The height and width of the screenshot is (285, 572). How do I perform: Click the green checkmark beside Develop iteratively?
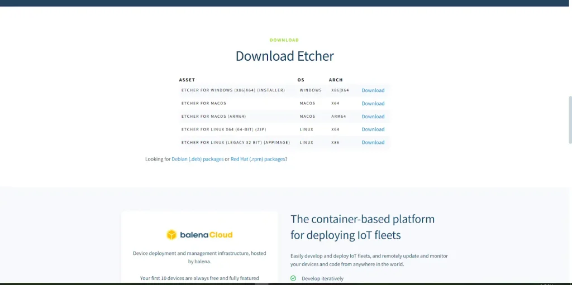click(293, 278)
